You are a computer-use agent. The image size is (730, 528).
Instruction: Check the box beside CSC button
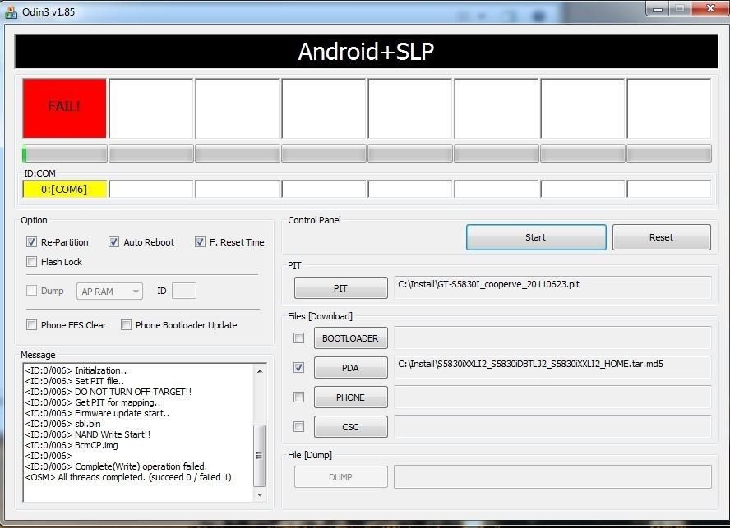299,426
